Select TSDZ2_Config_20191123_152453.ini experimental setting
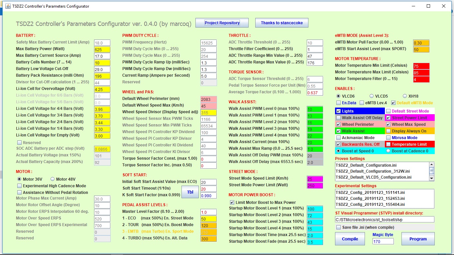The image size is (454, 255). 384,199
